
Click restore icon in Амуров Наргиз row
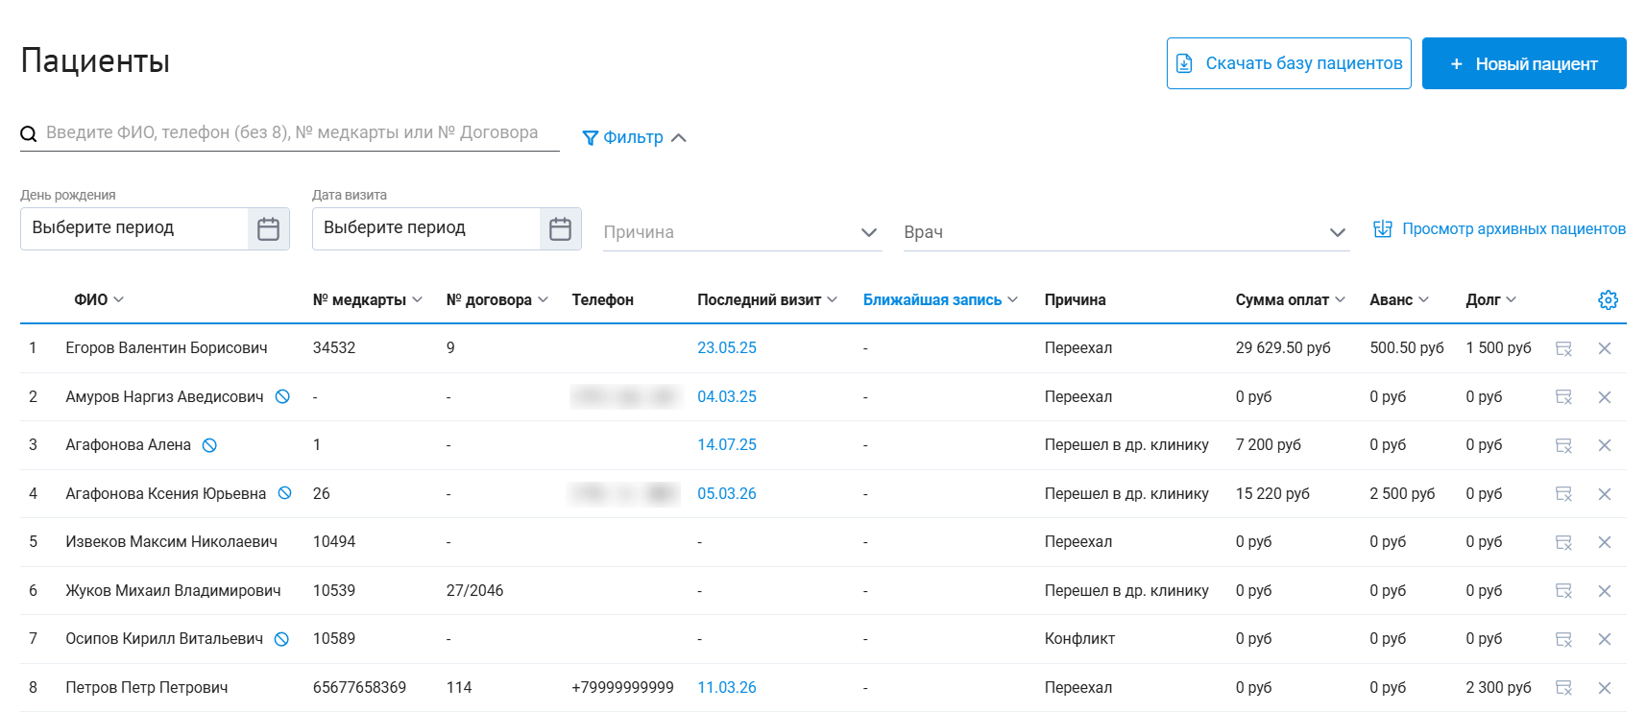coord(1563,397)
